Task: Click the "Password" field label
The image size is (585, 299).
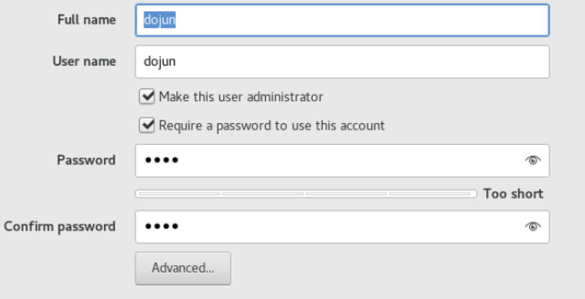Action: coord(86,160)
